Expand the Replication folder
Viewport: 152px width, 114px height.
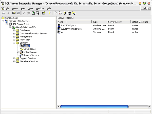pos(14,40)
